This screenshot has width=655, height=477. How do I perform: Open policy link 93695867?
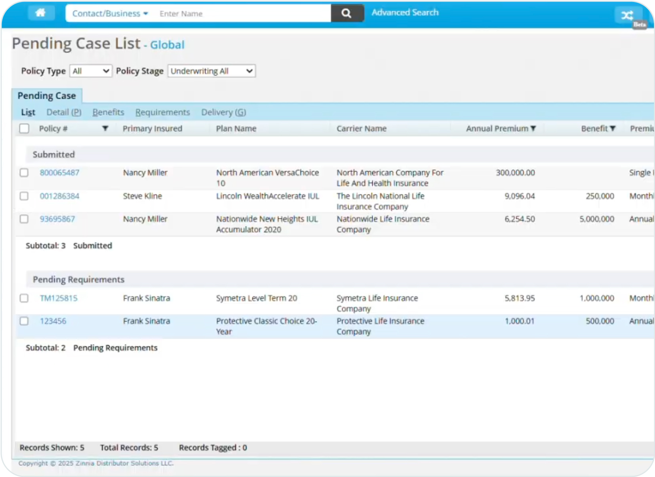57,219
